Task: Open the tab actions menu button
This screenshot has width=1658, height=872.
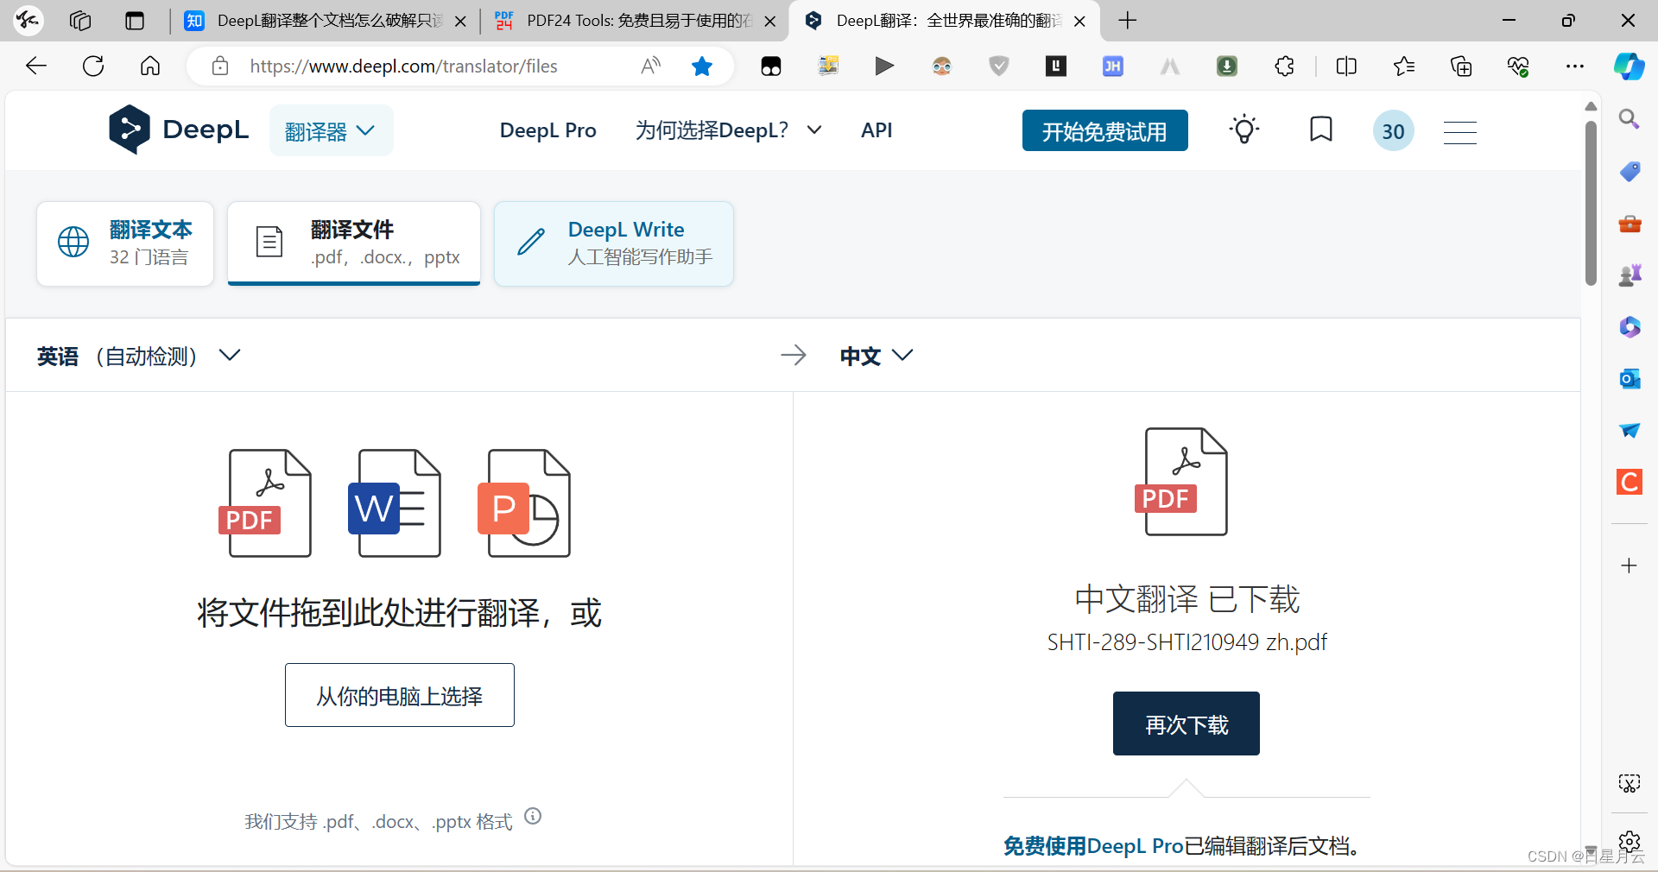Action: [135, 21]
